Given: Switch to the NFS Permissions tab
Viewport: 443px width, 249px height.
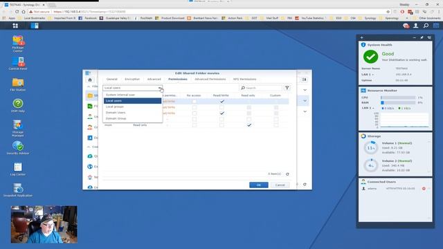Looking at the screenshot, I should (x=244, y=80).
